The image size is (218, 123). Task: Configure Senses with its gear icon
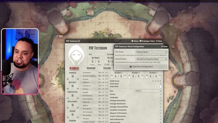pos(160,94)
